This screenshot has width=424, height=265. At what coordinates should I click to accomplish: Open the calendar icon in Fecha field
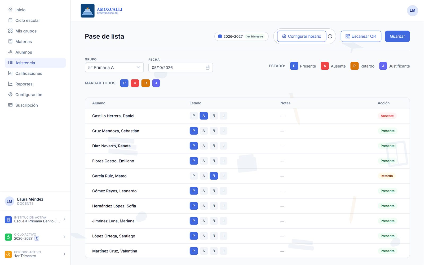click(x=207, y=68)
